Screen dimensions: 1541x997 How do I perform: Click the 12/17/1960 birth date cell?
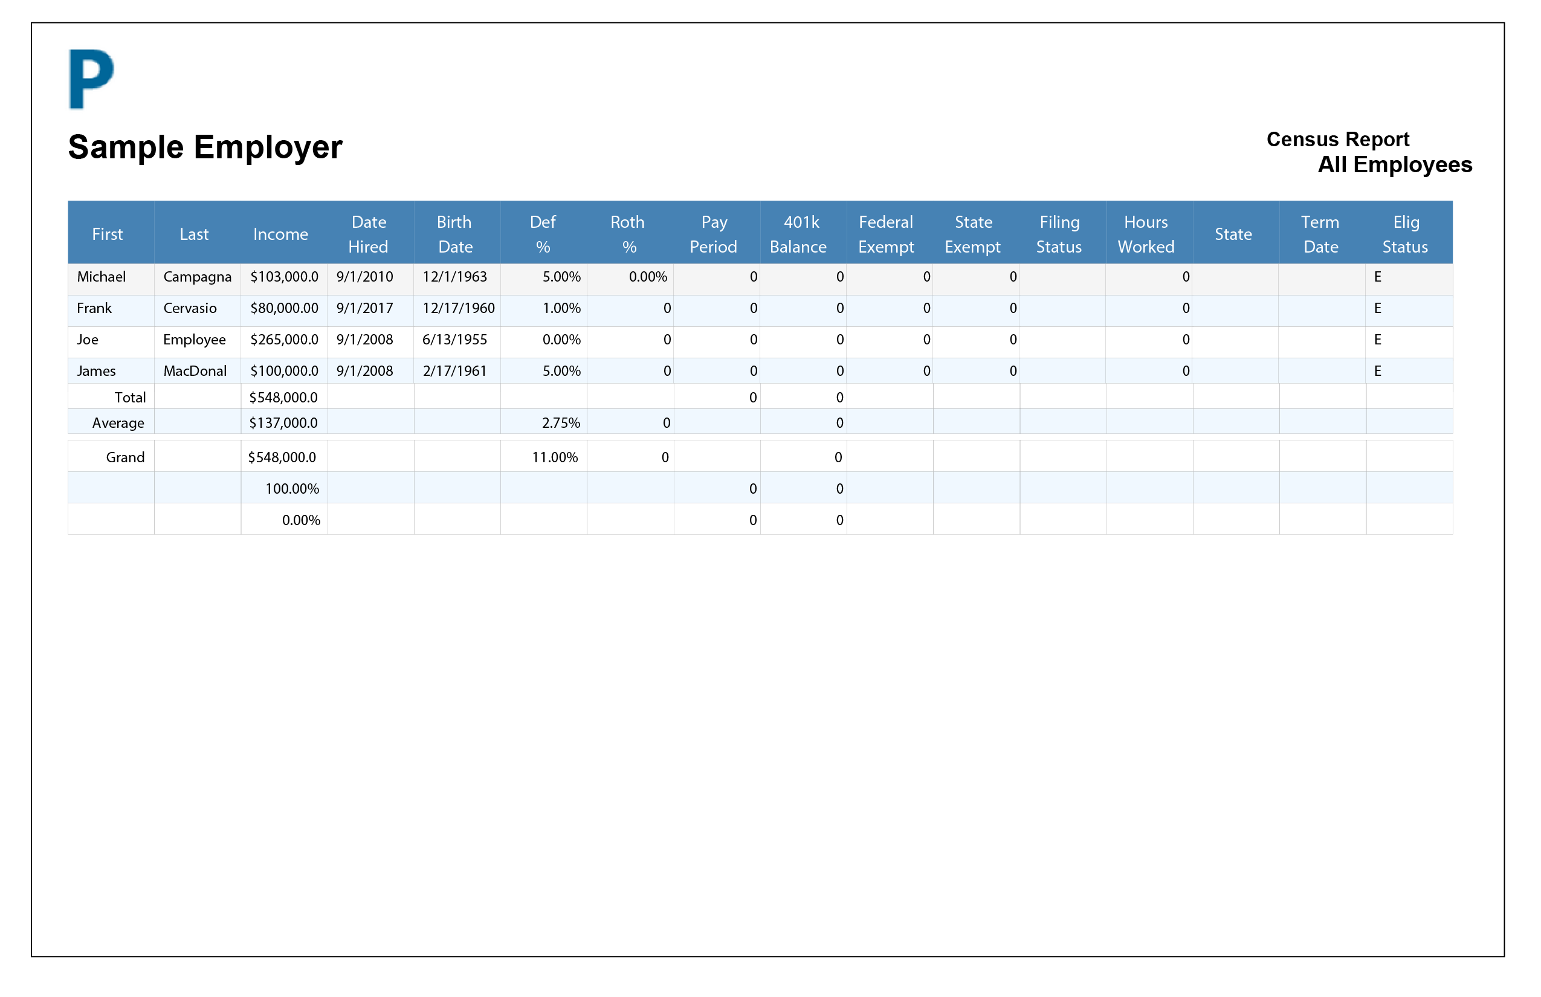(458, 308)
